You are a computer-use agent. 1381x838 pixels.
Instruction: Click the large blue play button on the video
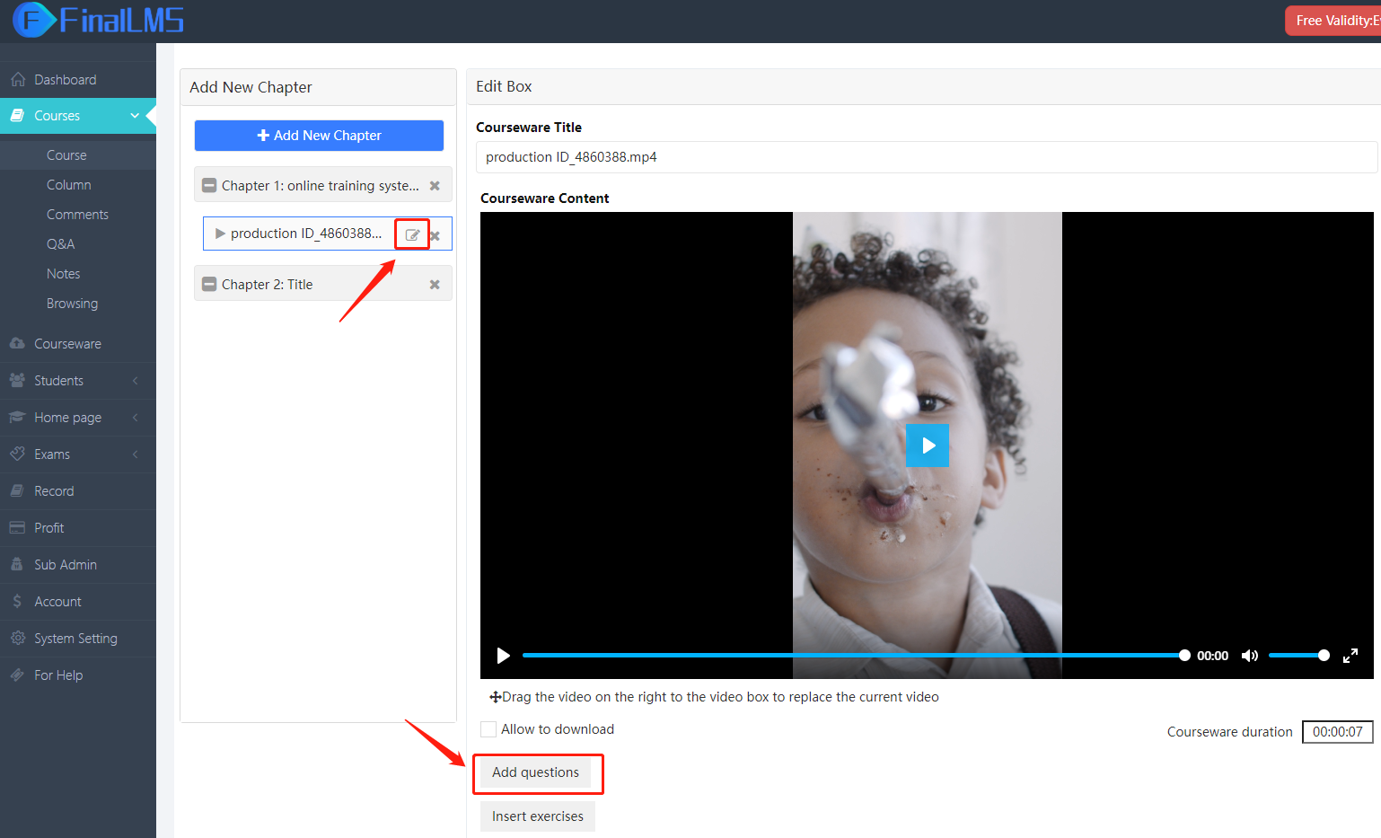pyautogui.click(x=928, y=445)
